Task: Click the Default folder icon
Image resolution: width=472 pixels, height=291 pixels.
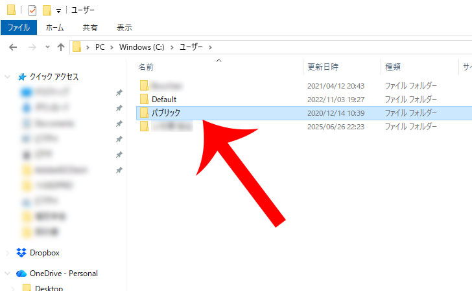Action: point(145,99)
